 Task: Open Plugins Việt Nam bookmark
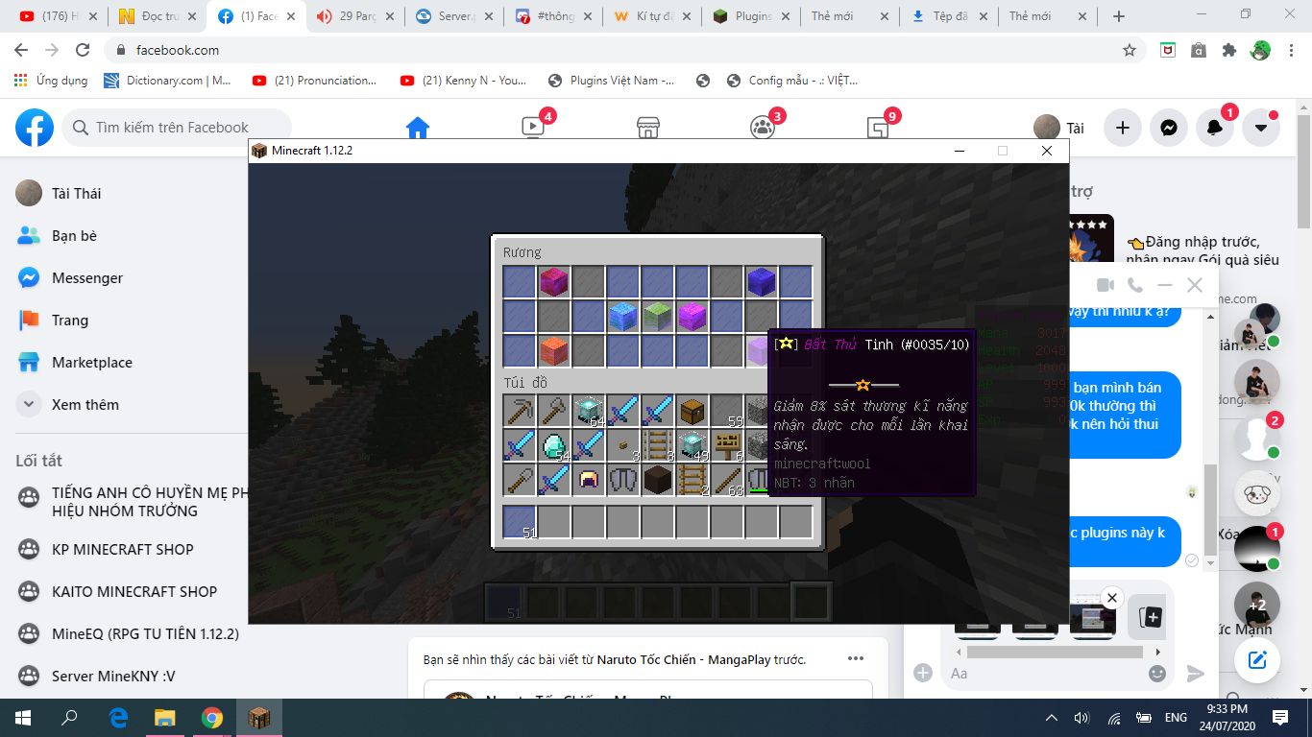point(611,81)
